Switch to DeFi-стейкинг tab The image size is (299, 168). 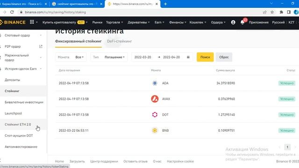[x=120, y=41]
